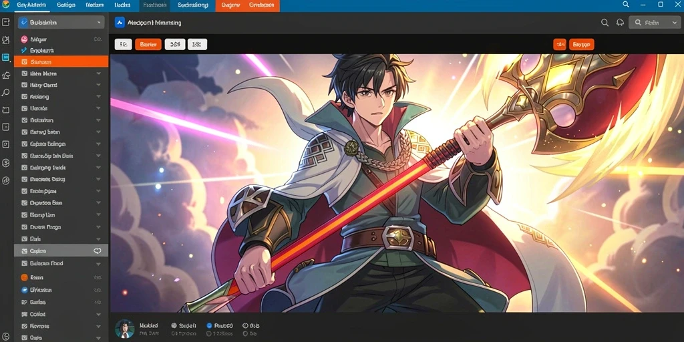
Task: Expand the search dropdown arrow in the top-right field
Action: click(x=669, y=23)
